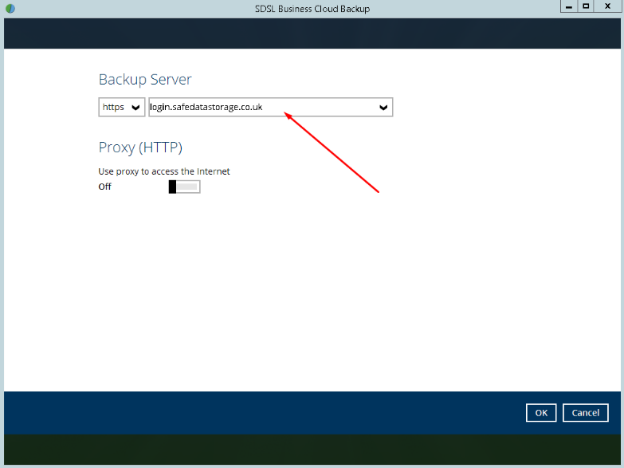Image resolution: width=624 pixels, height=468 pixels.
Task: Click the 'Proxy (HTTP)' heading text
Action: 140,147
